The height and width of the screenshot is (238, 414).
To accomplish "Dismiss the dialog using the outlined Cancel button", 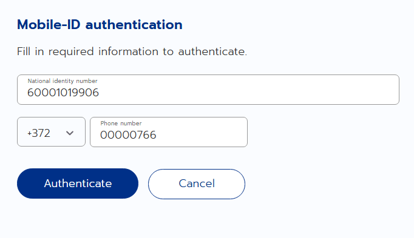I will [x=197, y=183].
